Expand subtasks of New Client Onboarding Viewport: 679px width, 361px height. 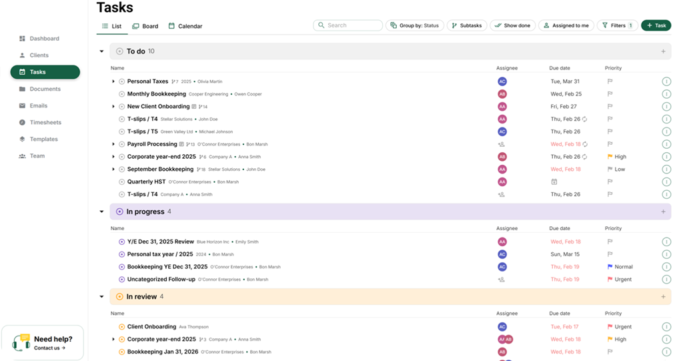click(113, 107)
